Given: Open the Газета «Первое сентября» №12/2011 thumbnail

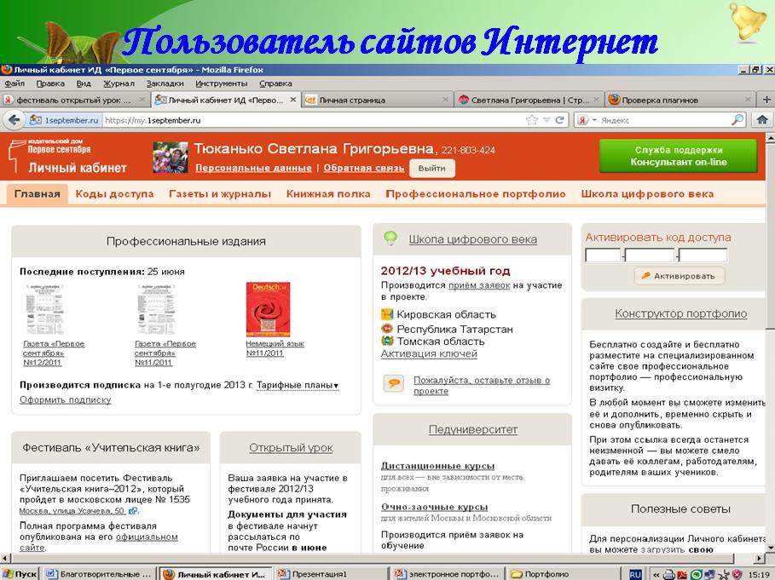Looking at the screenshot, I should 45,309.
